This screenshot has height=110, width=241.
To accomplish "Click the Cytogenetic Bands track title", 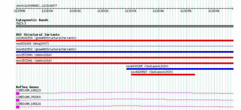I will pos(32,20).
